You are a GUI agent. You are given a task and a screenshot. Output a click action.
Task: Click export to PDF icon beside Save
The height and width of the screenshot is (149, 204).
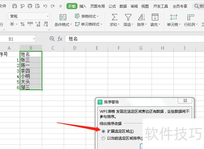(22, 6)
